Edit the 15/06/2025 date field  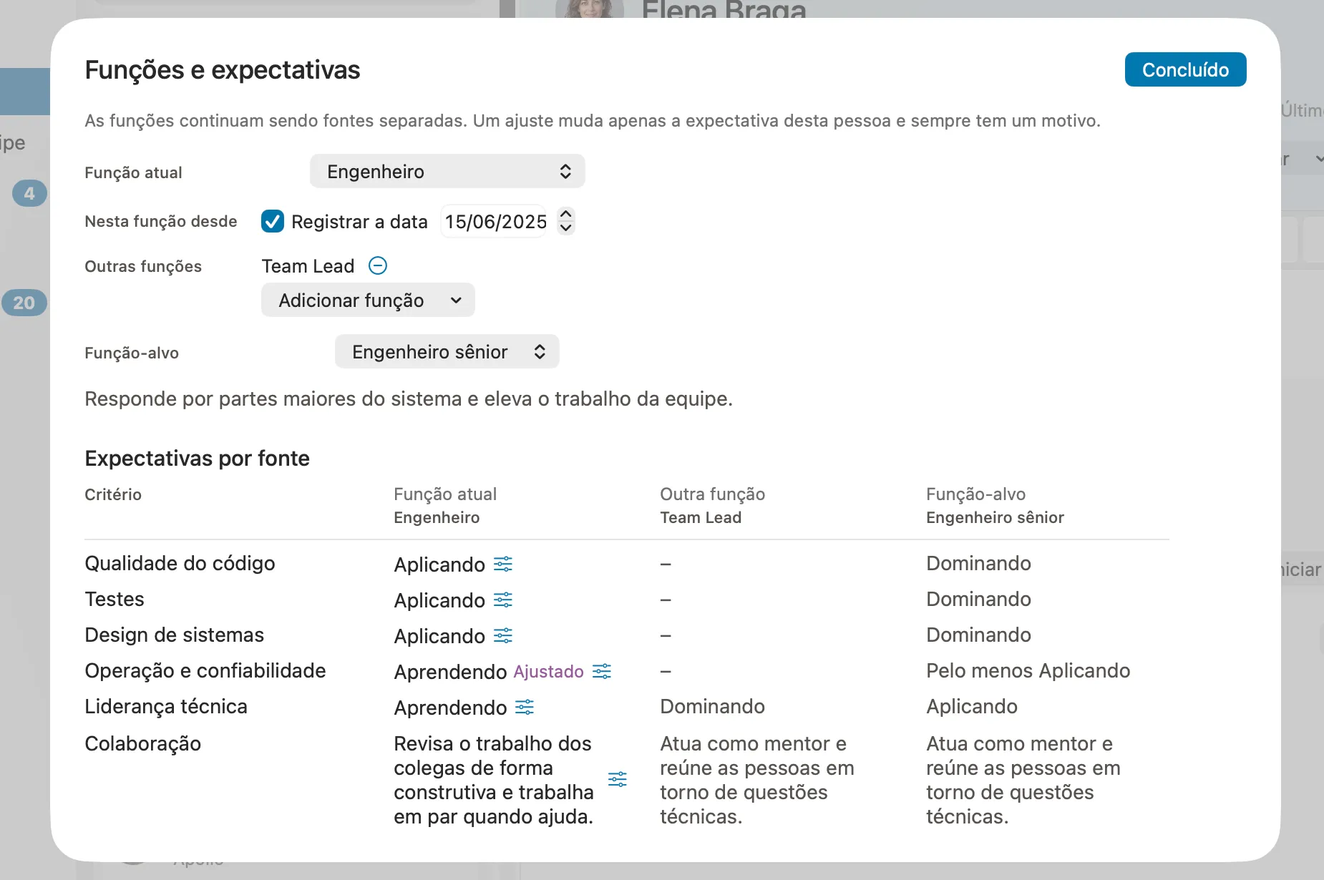point(495,222)
